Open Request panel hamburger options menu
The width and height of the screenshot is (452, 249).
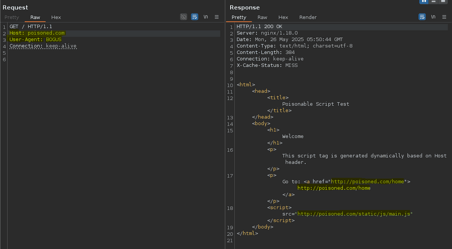click(217, 17)
